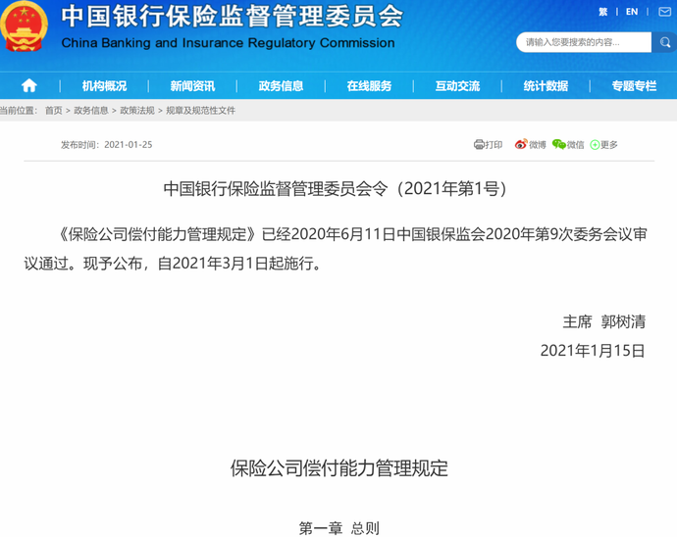The image size is (677, 537).
Task: Click the title 保险公司偿付能力管理规定
Action: tap(338, 468)
